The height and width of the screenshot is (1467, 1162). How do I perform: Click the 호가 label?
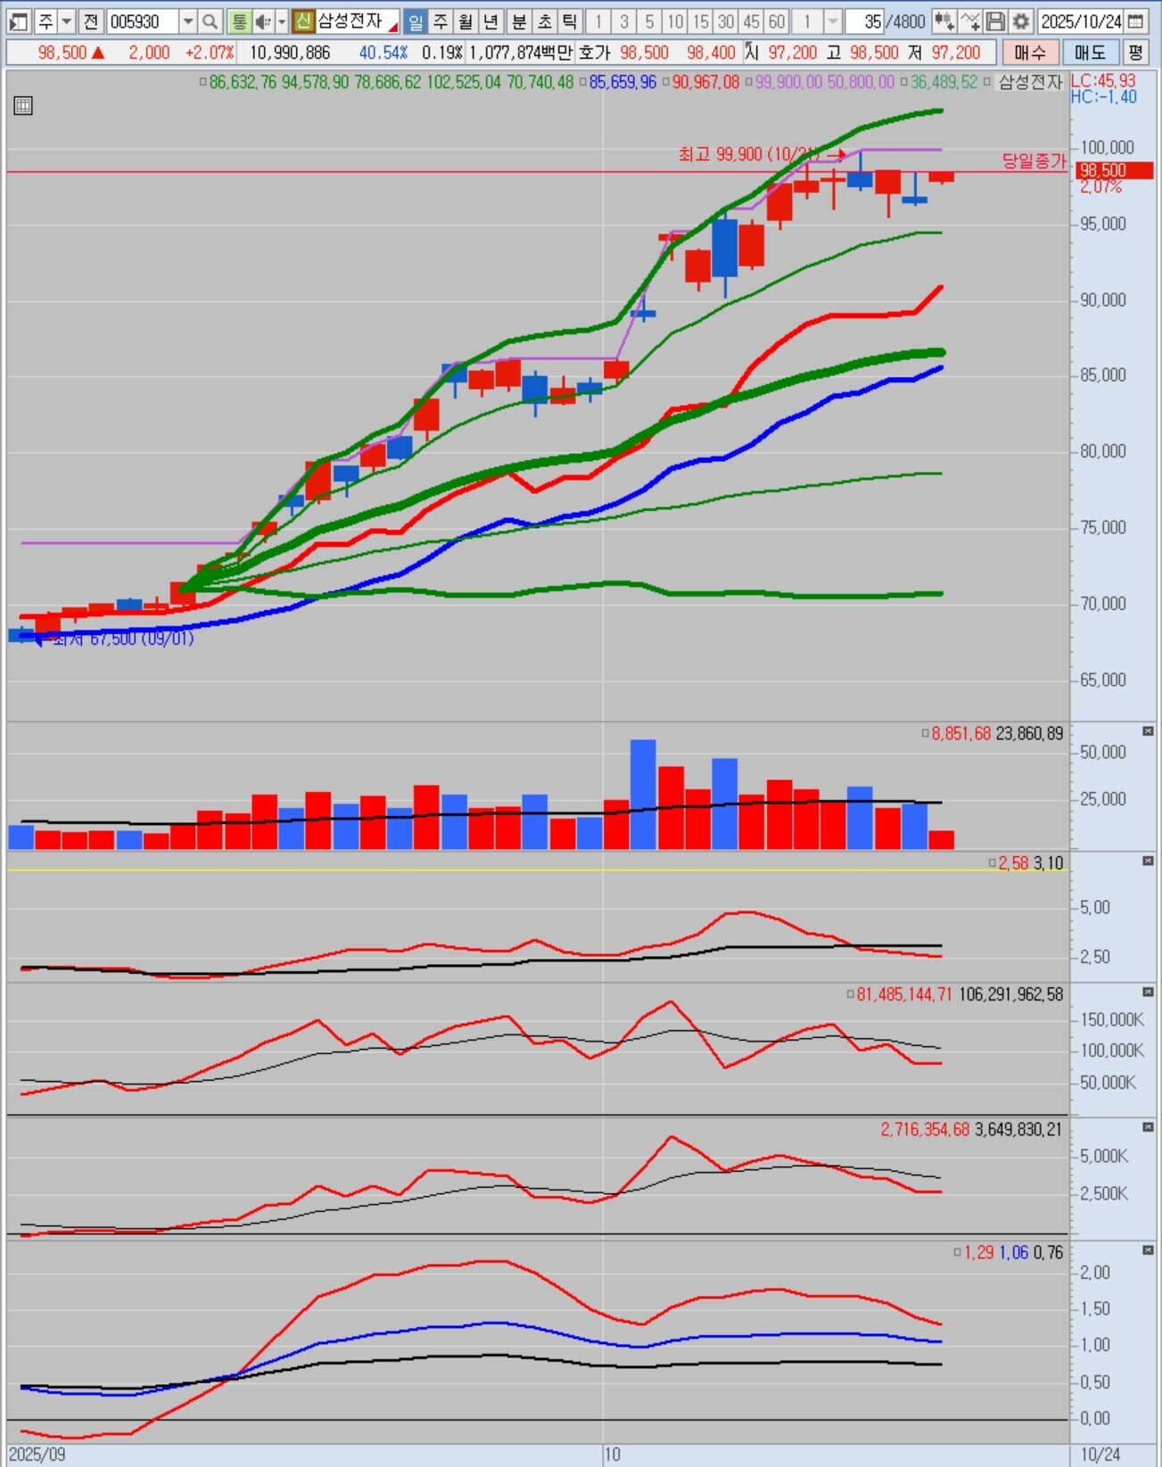click(x=594, y=53)
